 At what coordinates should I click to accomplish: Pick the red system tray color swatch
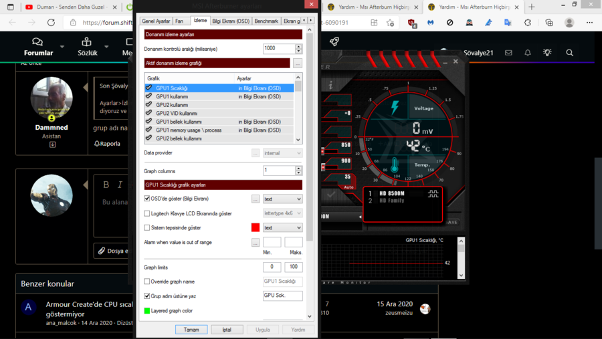tap(256, 227)
